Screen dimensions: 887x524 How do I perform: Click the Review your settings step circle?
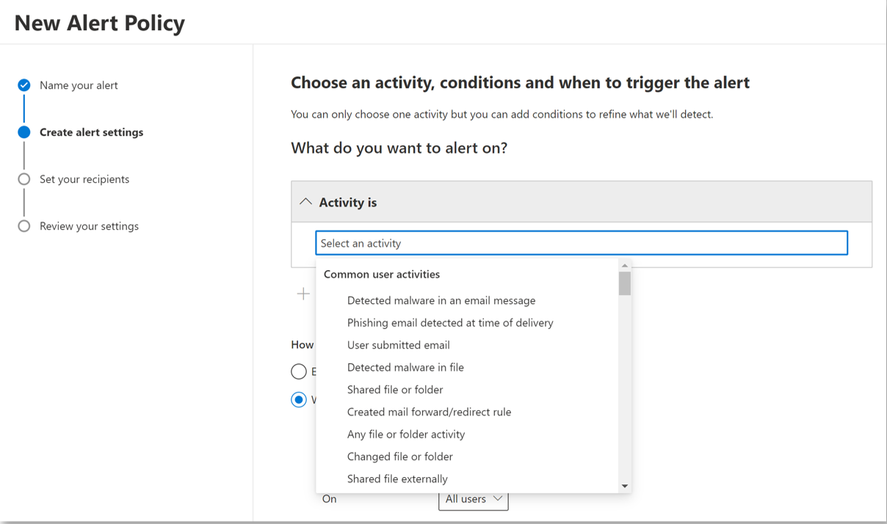pyautogui.click(x=24, y=226)
